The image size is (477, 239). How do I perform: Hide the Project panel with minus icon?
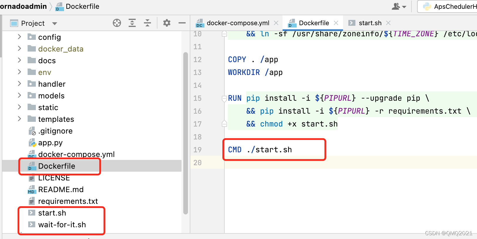click(182, 23)
